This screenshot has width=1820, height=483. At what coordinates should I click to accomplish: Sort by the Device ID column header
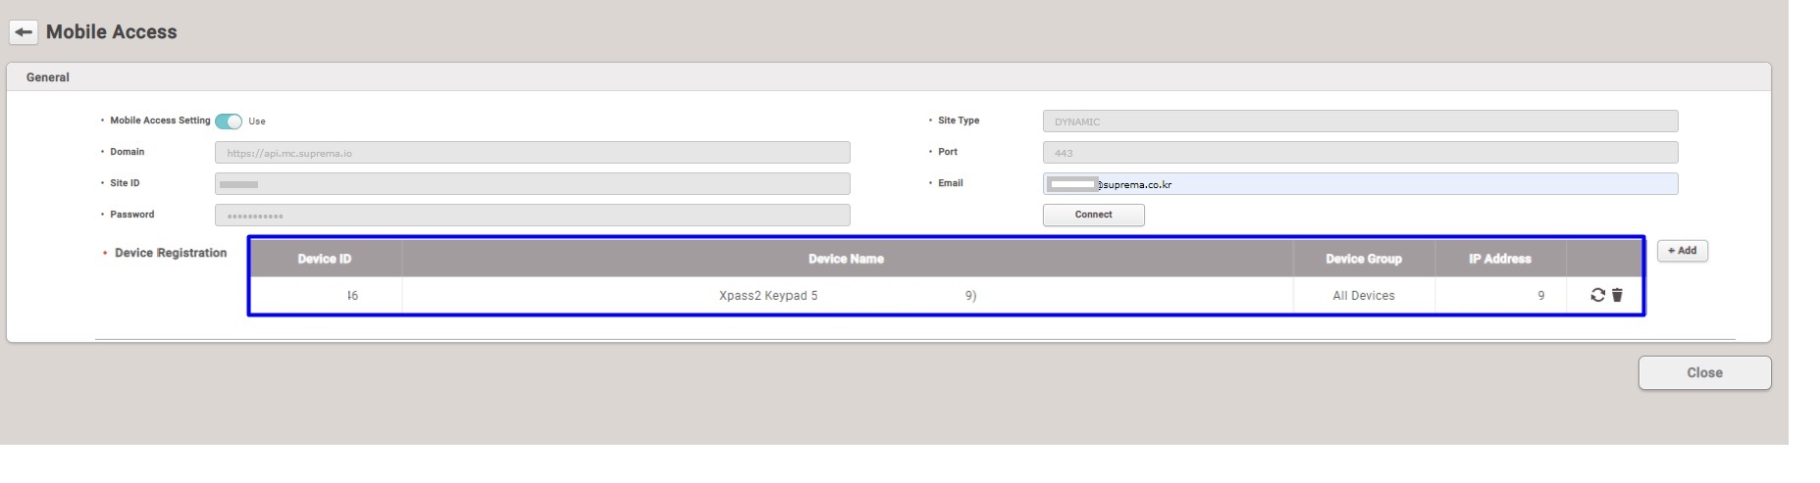pos(325,259)
